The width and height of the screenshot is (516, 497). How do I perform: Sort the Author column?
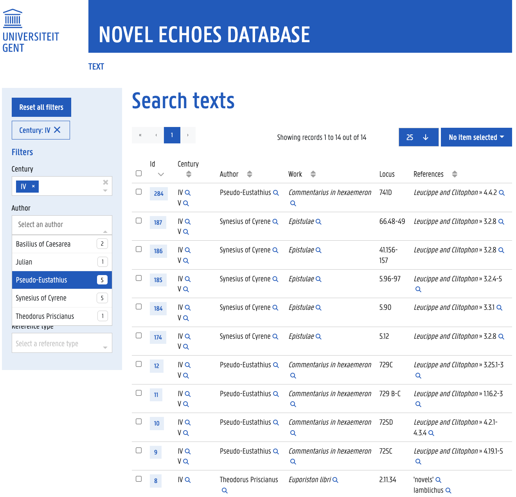point(250,174)
